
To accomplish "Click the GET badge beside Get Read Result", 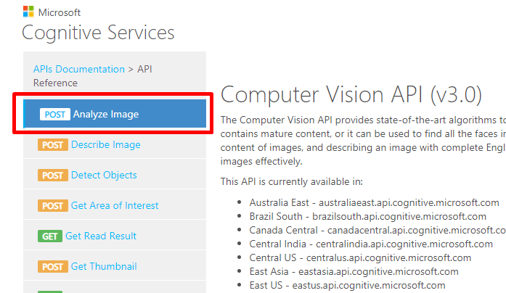I will click(49, 236).
